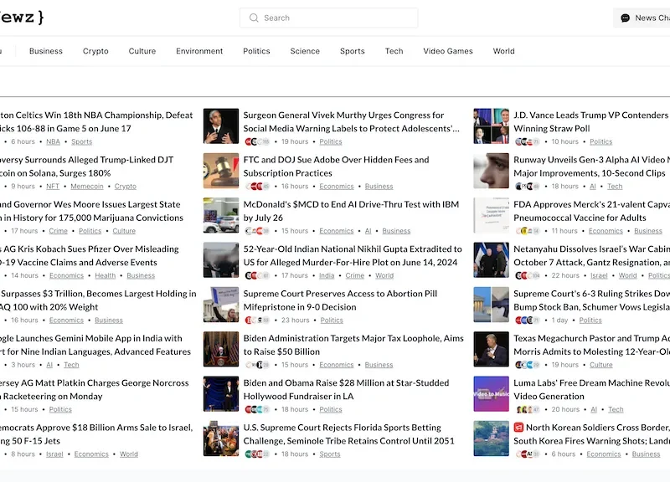Open the Tech category tab
The width and height of the screenshot is (670, 482).
tap(394, 51)
